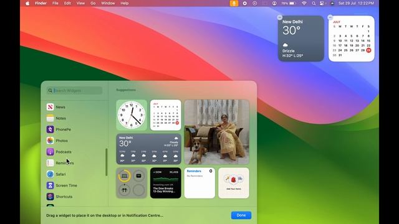Open the Go menu
Image resolution: width=399 pixels, height=224 pixels.
click(93, 3)
